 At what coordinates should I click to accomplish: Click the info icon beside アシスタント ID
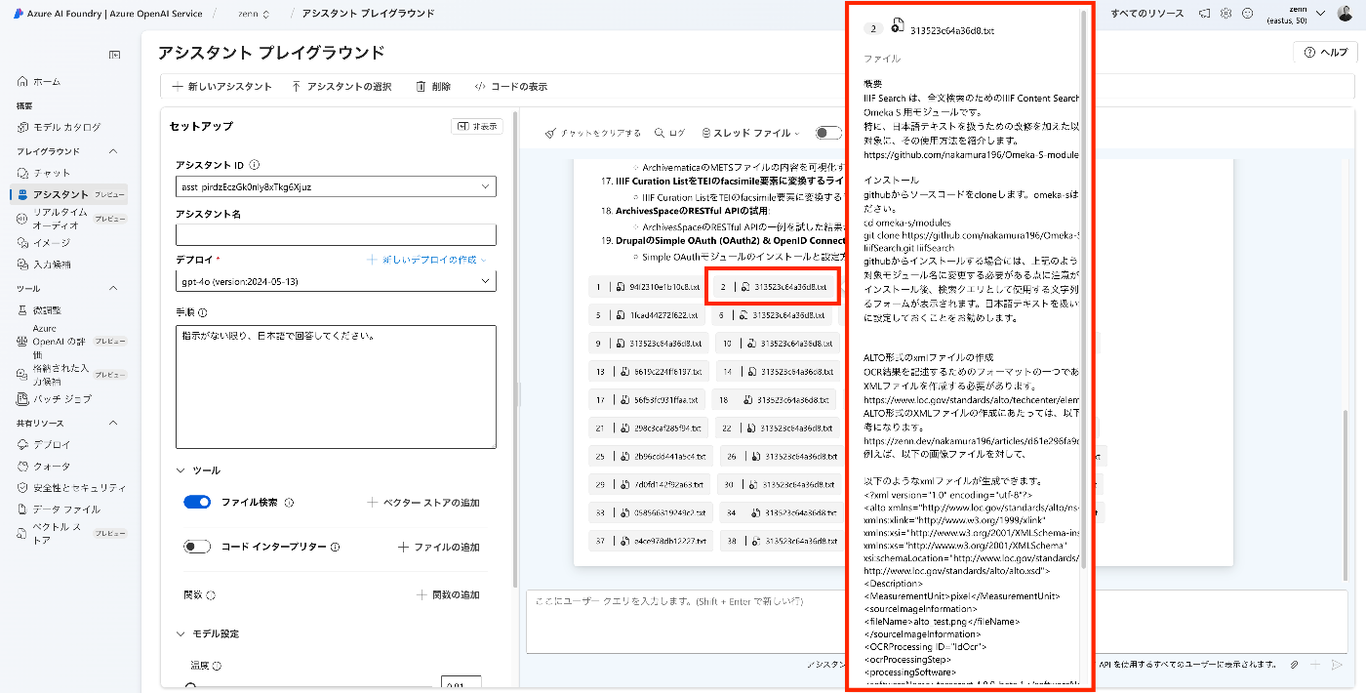click(255, 165)
